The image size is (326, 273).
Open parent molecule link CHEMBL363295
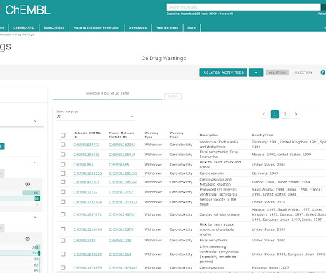(x=122, y=145)
